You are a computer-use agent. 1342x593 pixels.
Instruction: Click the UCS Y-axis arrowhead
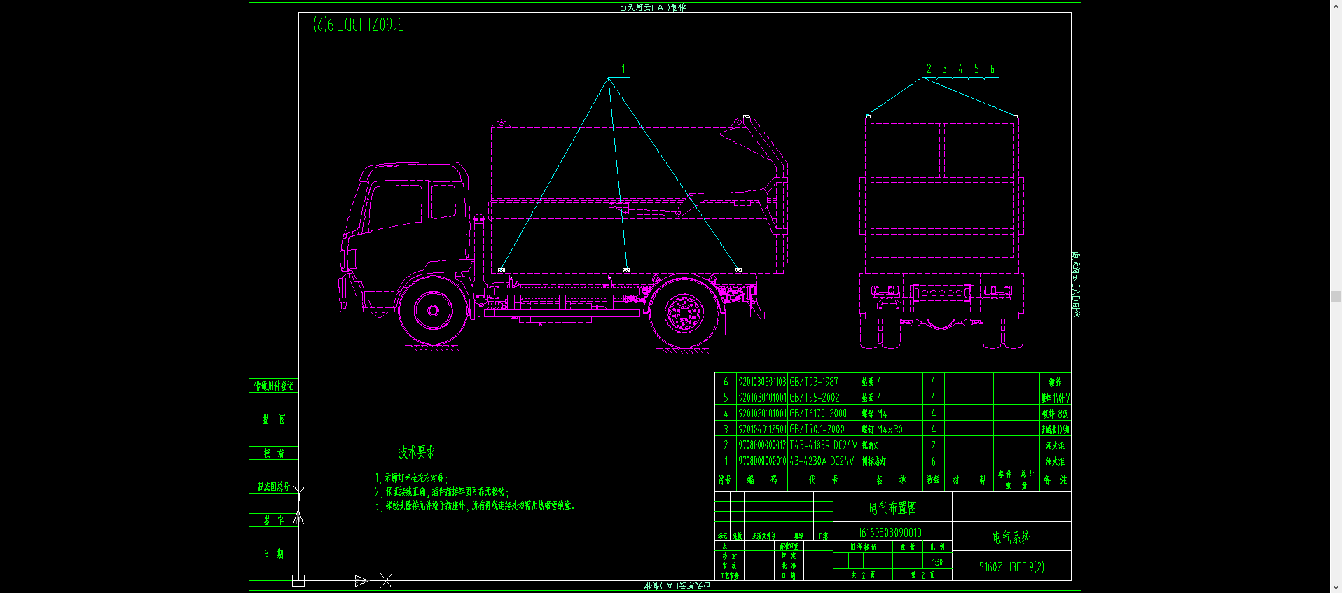(298, 518)
